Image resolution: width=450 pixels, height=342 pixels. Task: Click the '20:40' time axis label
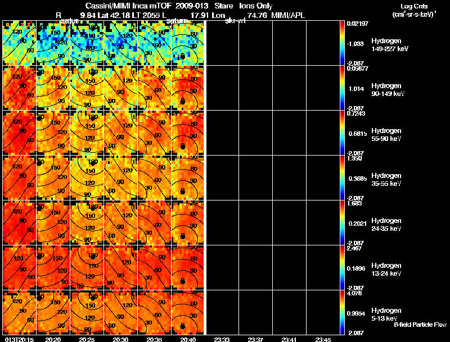point(188,340)
